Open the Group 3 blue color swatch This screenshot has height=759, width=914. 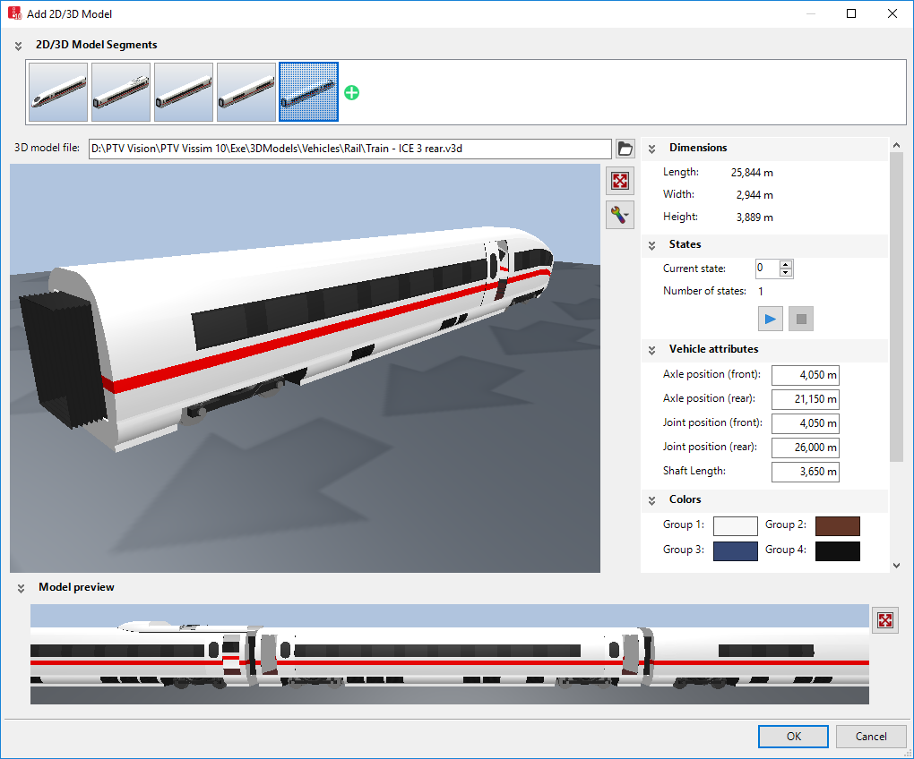pos(735,550)
